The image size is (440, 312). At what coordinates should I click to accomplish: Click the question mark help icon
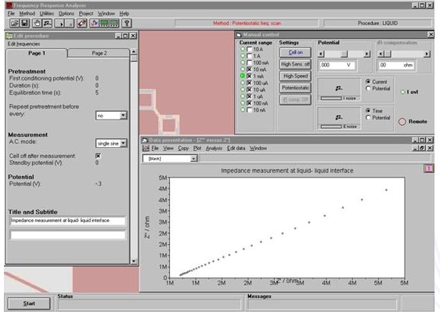tap(127, 23)
